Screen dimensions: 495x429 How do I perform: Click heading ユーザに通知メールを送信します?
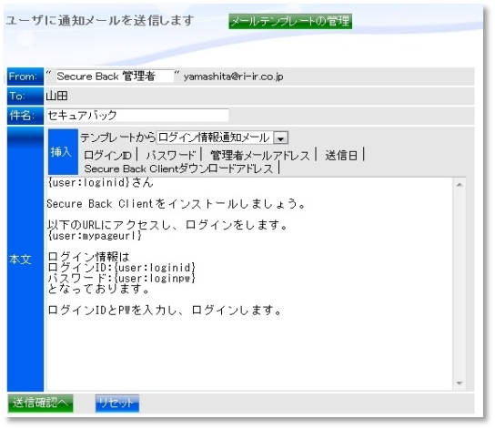point(100,21)
